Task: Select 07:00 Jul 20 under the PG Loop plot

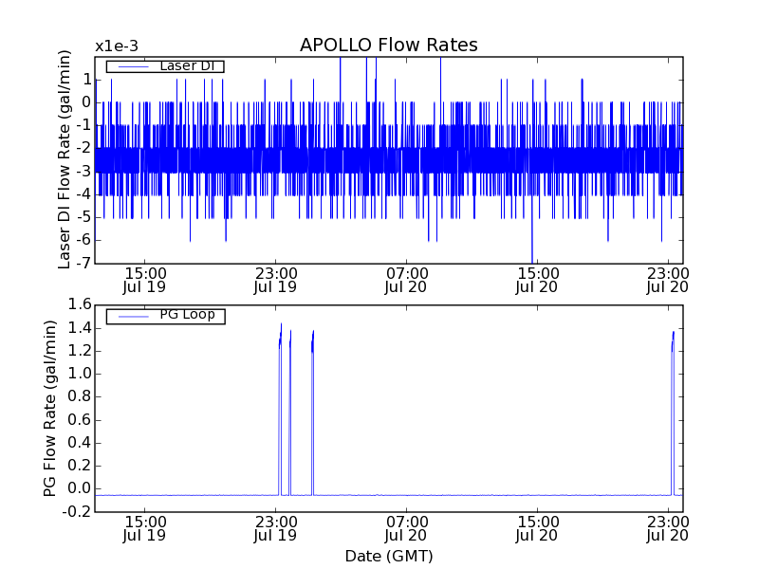Action: click(x=407, y=529)
